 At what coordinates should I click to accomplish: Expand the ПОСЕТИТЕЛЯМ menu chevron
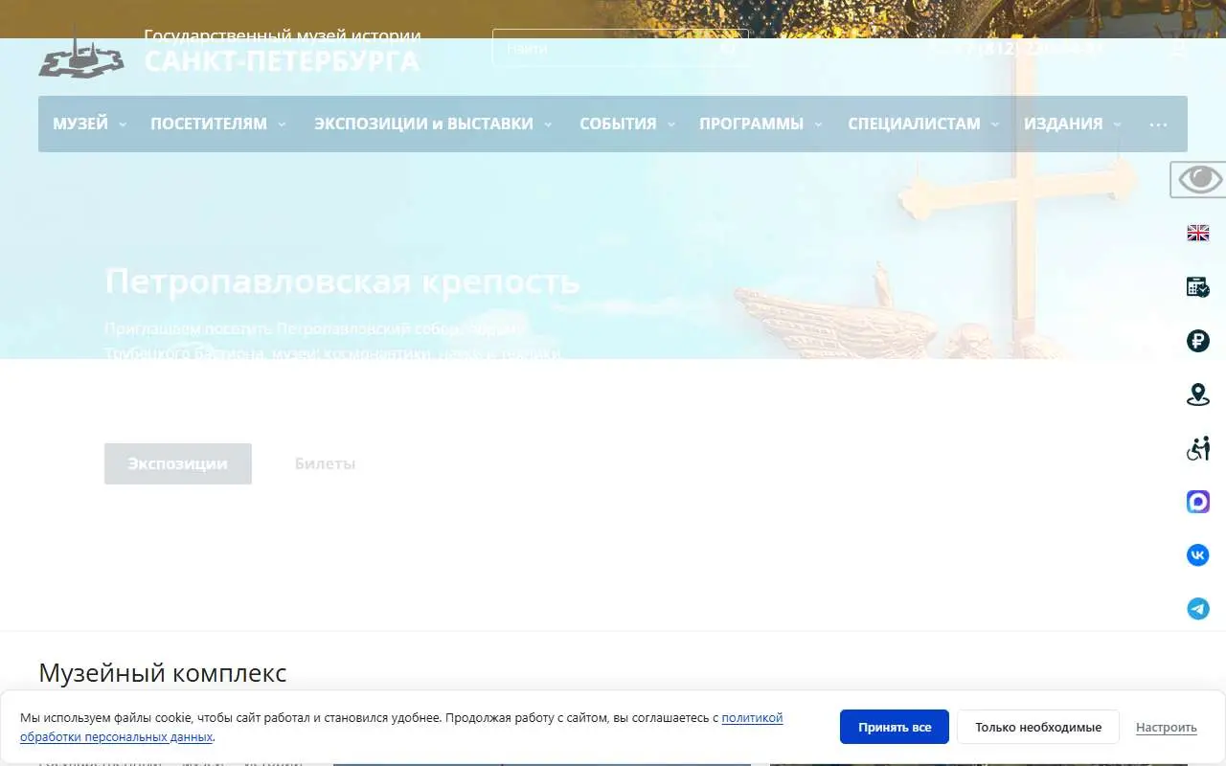pyautogui.click(x=282, y=124)
